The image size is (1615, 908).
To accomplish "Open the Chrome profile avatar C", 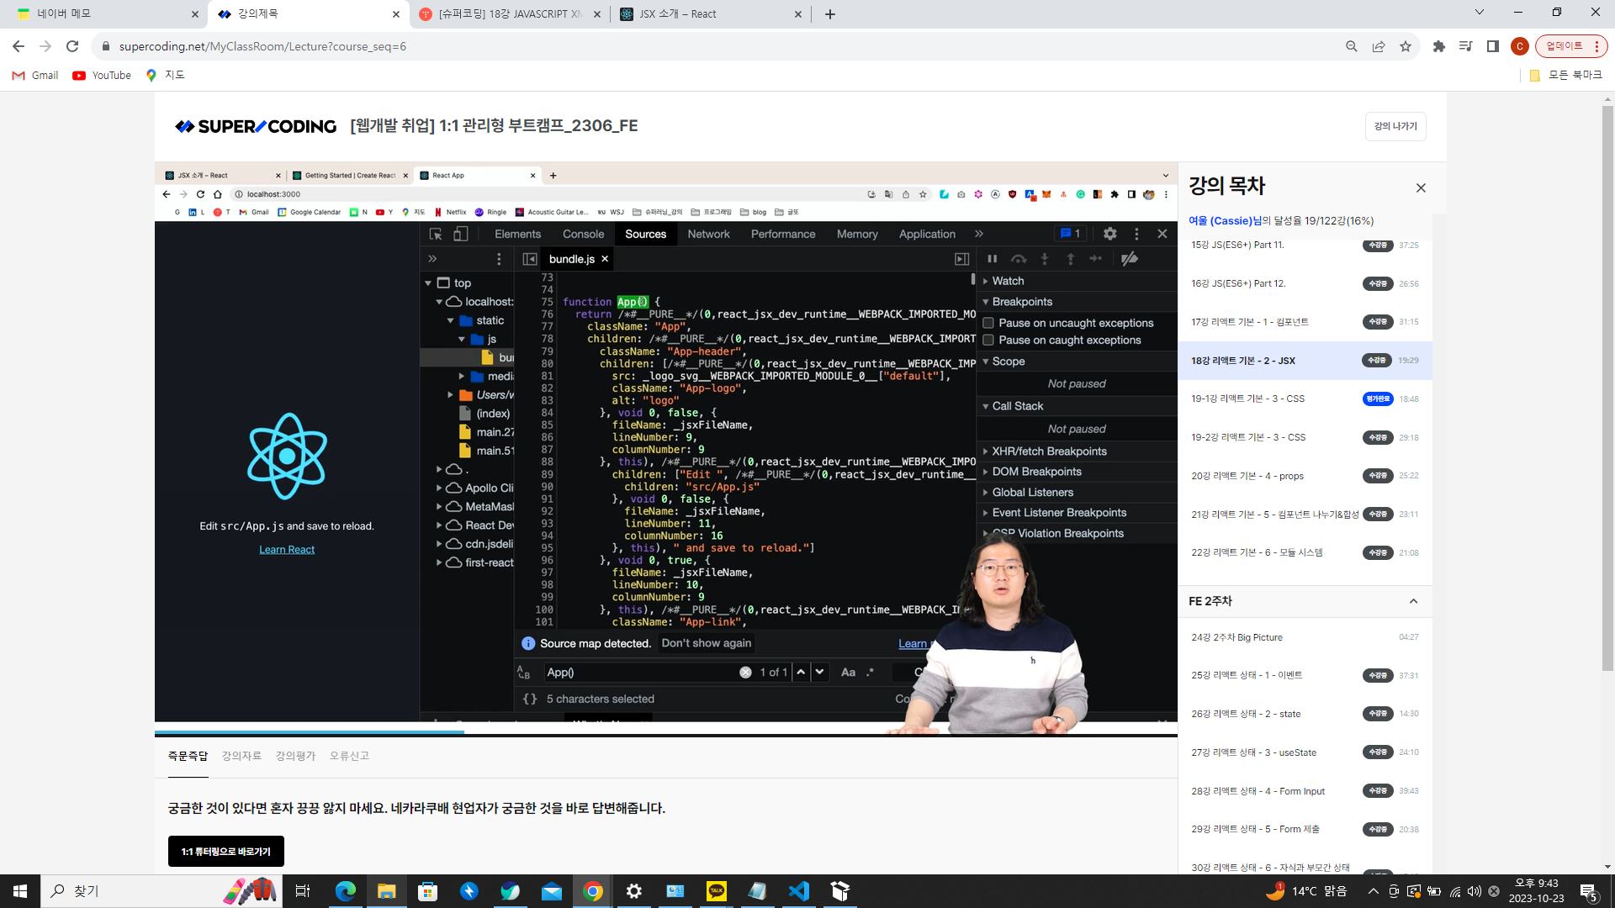I will [x=1519, y=46].
